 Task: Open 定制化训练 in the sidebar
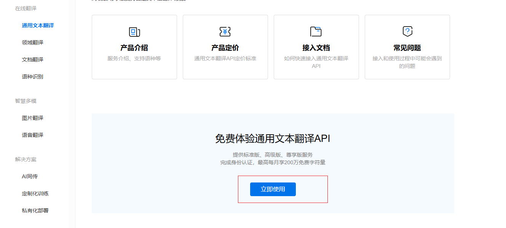tap(35, 193)
